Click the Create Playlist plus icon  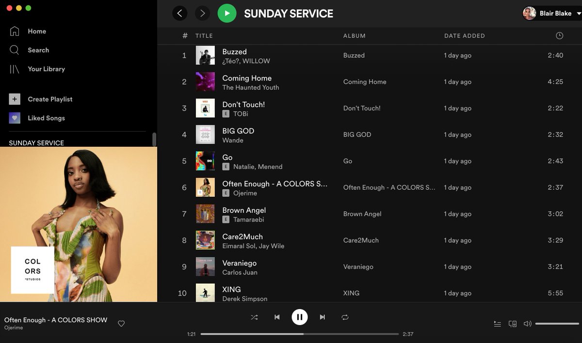pos(15,99)
